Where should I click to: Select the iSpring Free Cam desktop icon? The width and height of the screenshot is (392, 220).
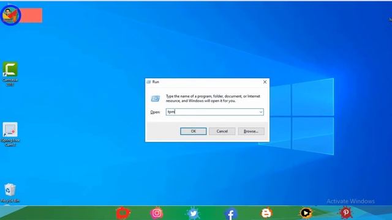click(10, 134)
